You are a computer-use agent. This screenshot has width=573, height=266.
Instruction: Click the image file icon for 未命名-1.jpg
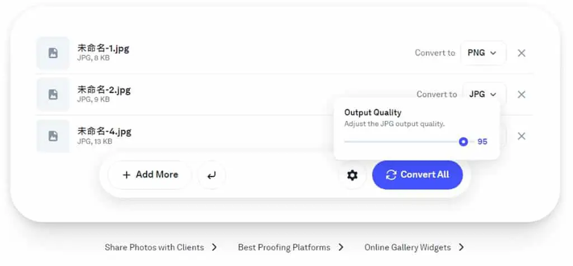pos(53,53)
